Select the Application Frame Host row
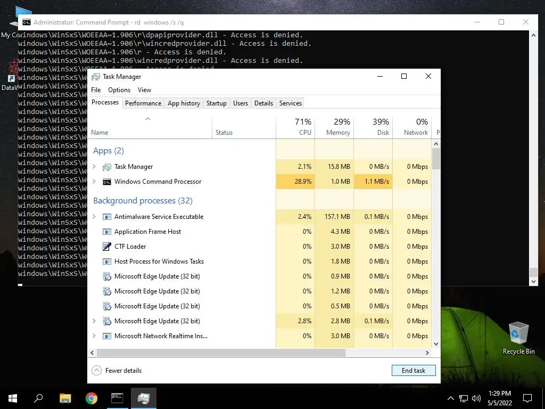 coord(260,232)
